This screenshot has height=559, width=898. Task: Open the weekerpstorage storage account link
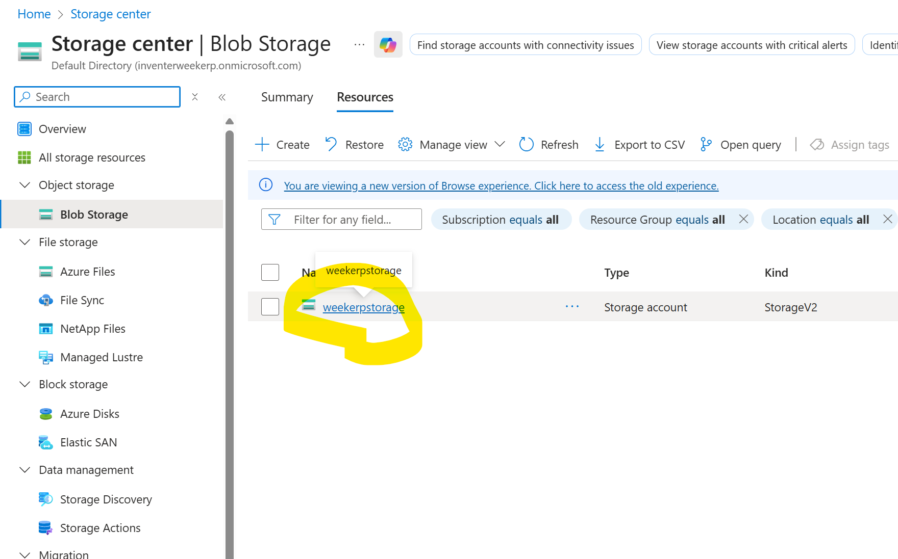(x=363, y=307)
